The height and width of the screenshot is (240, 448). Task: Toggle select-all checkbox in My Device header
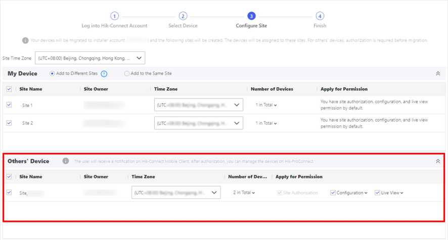tap(9, 89)
